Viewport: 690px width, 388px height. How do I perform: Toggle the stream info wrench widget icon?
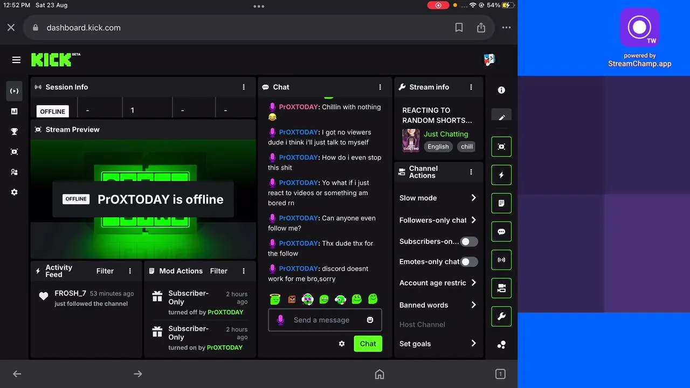501,316
